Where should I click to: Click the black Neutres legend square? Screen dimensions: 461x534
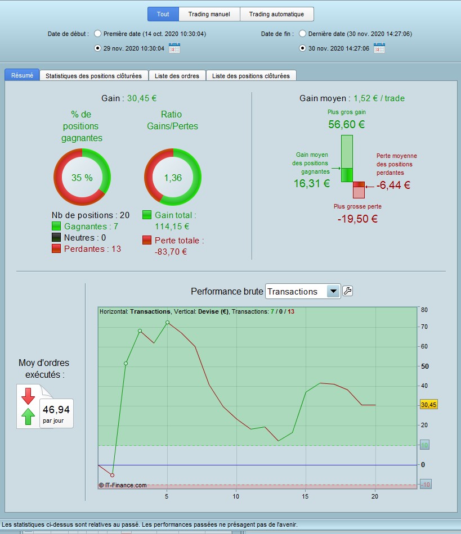(56, 237)
